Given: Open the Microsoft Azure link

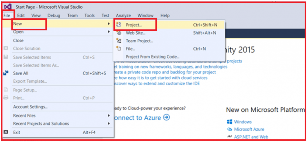Looking at the screenshot, I should (249, 129).
